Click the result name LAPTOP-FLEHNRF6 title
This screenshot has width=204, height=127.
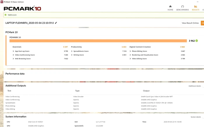[x=29, y=23]
